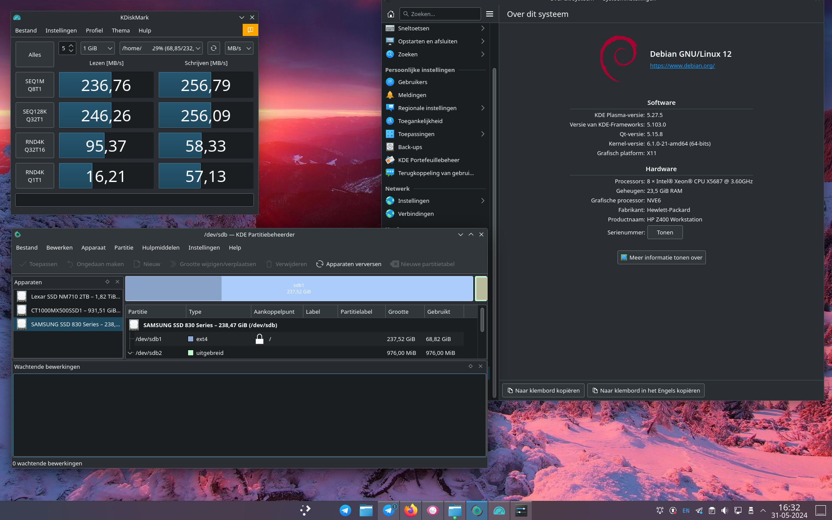Select the SAMSUNG SSD 830 Series device
Screen dimensions: 832x520
click(68, 324)
